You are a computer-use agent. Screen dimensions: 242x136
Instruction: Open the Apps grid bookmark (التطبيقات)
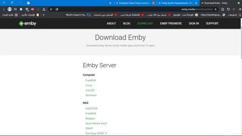pos(234,15)
